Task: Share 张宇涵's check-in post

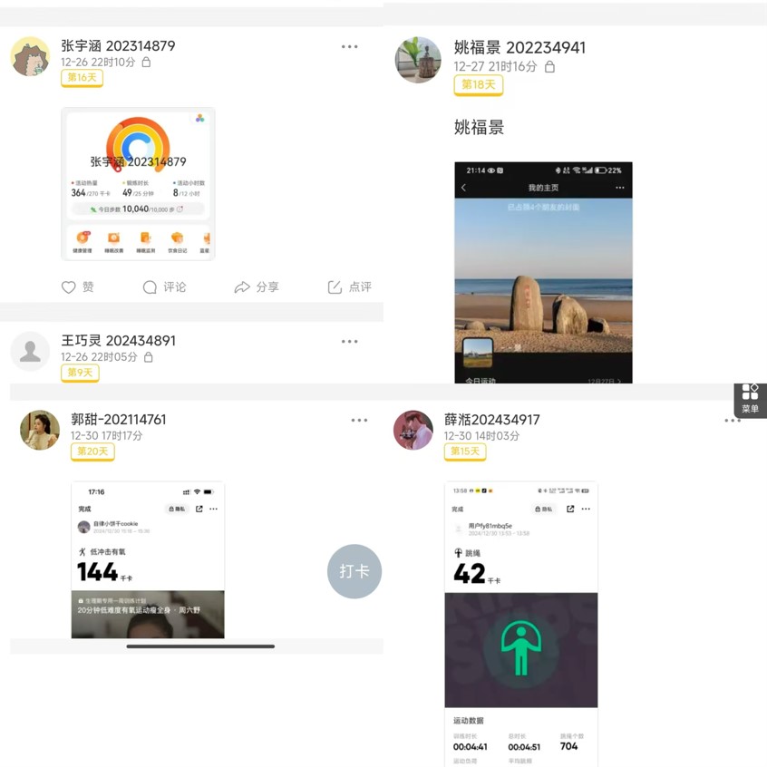Action: click(242, 287)
